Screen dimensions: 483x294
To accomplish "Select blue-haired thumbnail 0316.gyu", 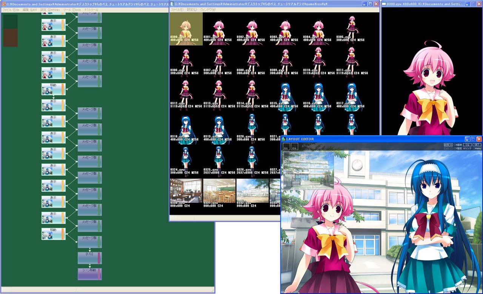I will 319,95.
